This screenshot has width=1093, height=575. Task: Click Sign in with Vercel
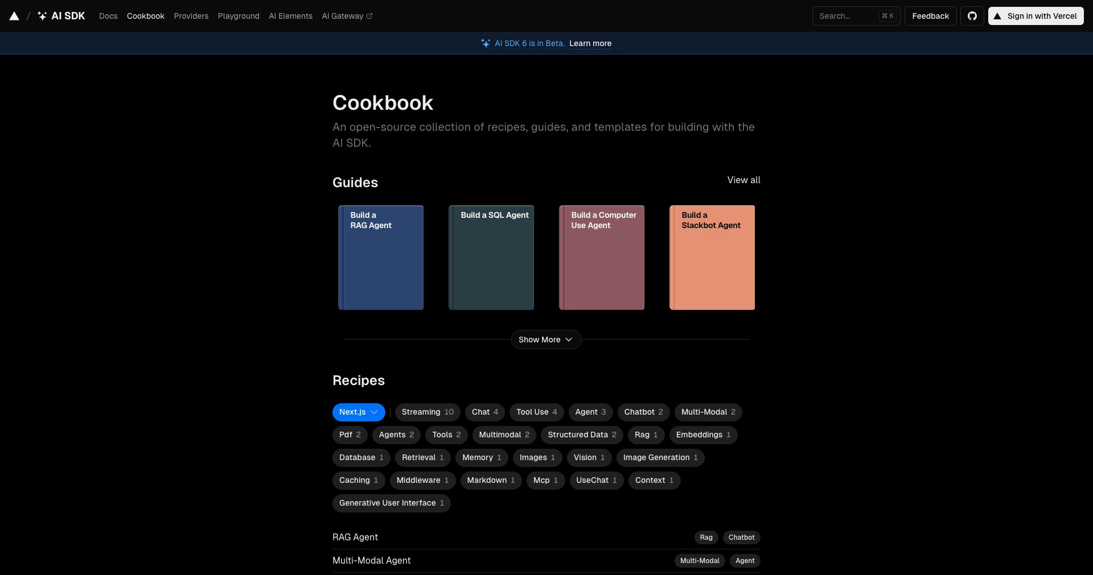tap(1036, 16)
